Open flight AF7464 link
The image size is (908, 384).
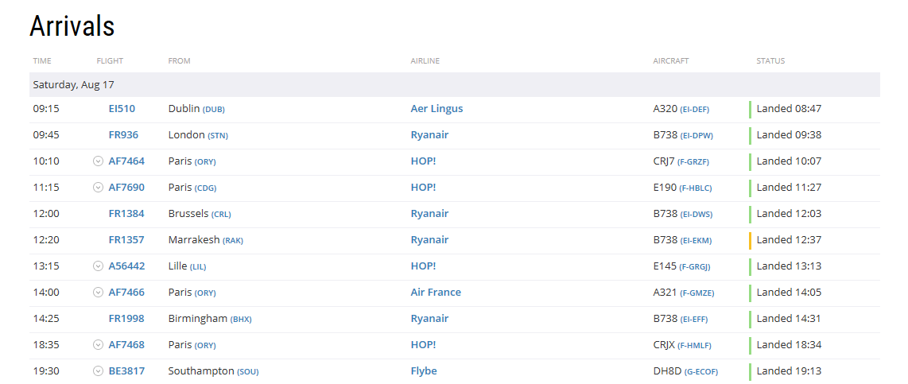(127, 161)
